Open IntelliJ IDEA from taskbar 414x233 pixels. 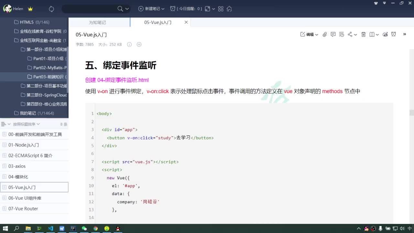(x=73, y=228)
